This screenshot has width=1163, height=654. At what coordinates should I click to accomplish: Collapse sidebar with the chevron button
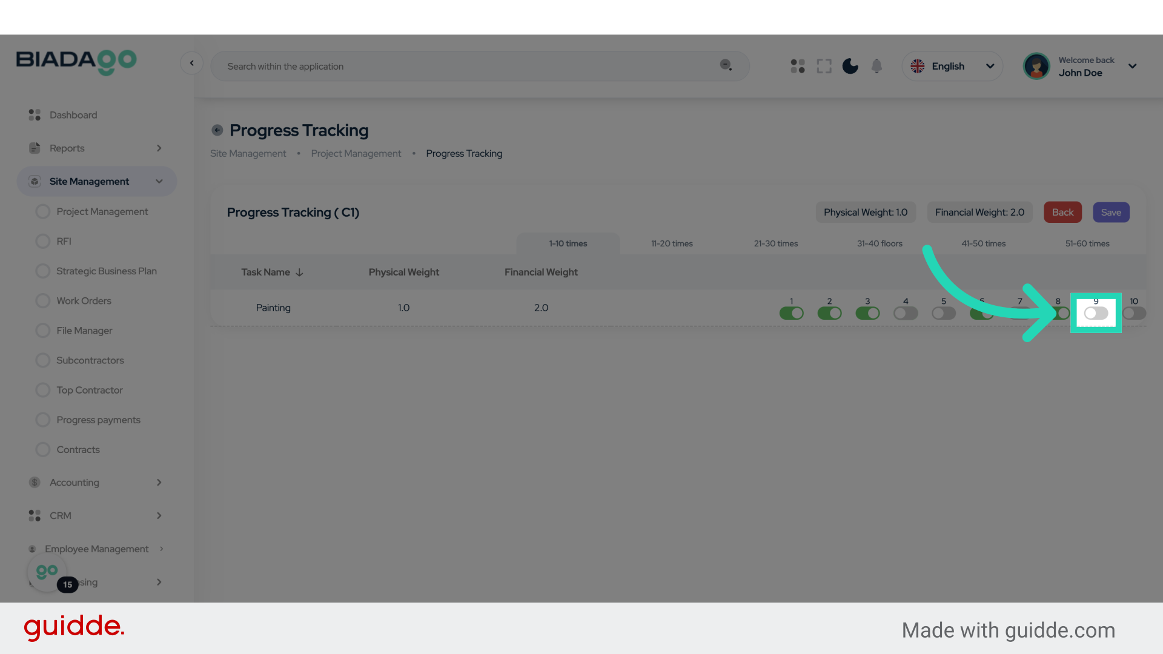[x=191, y=63]
